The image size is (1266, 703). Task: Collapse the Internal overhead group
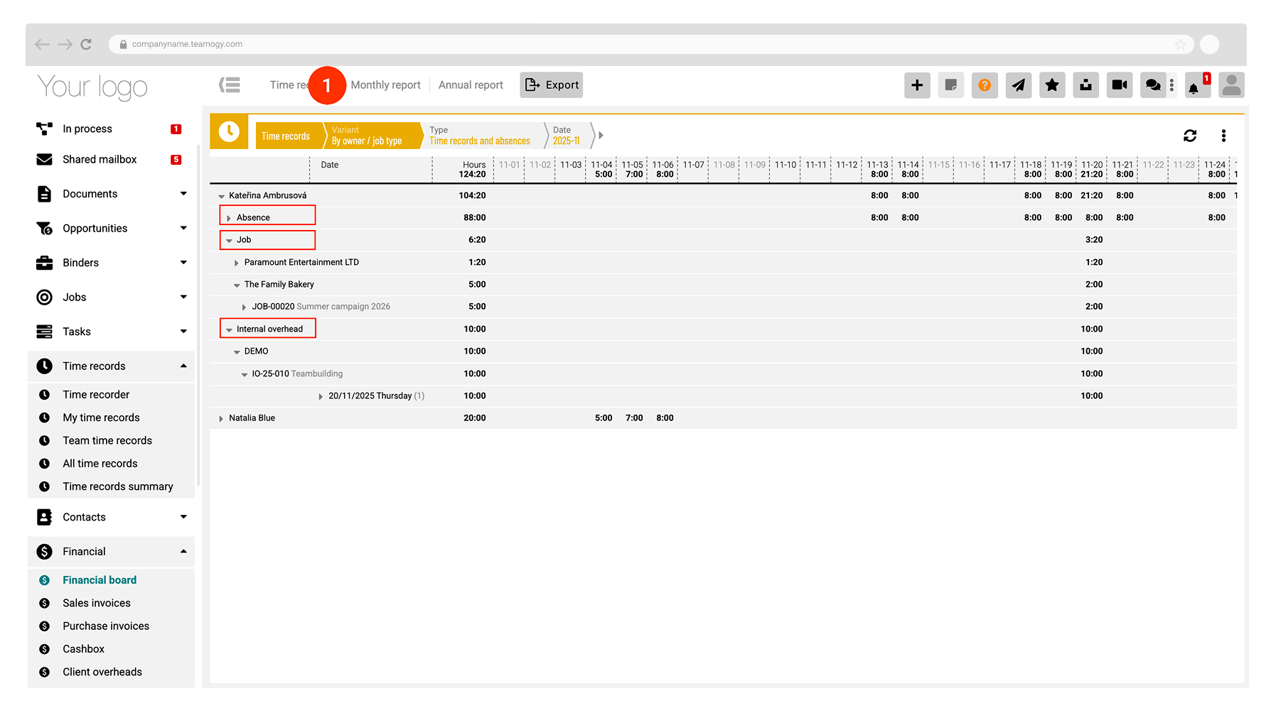(229, 329)
